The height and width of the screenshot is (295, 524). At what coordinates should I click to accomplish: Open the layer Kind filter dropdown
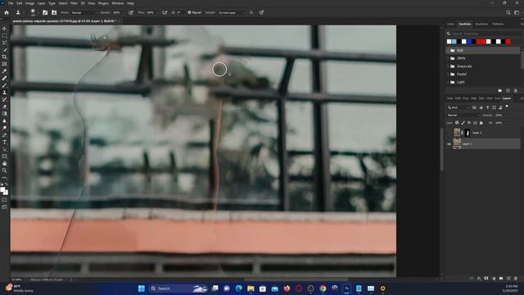tap(458, 107)
